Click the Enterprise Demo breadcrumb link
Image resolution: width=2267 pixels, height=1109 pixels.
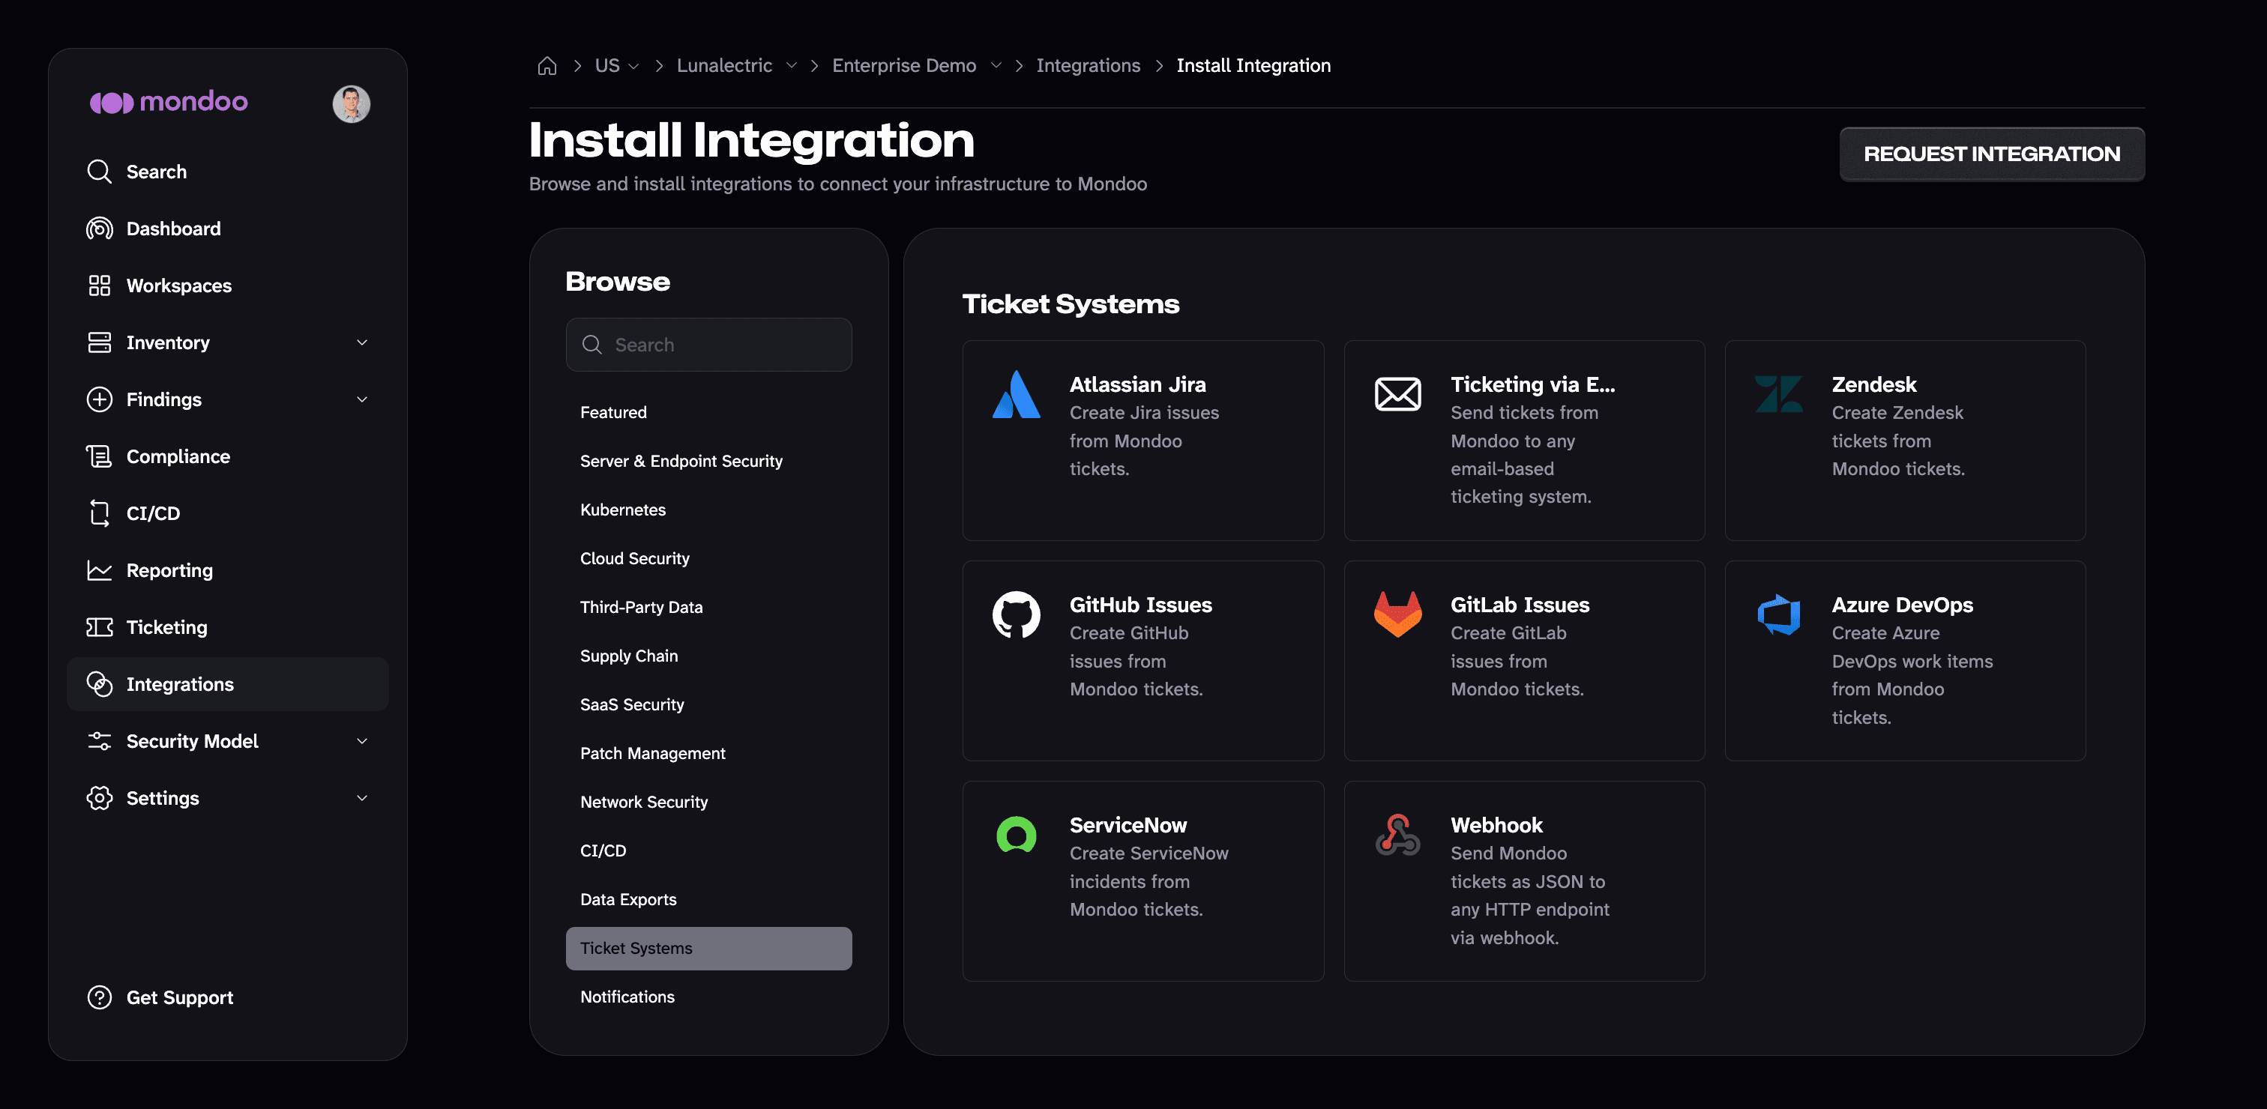coord(904,66)
